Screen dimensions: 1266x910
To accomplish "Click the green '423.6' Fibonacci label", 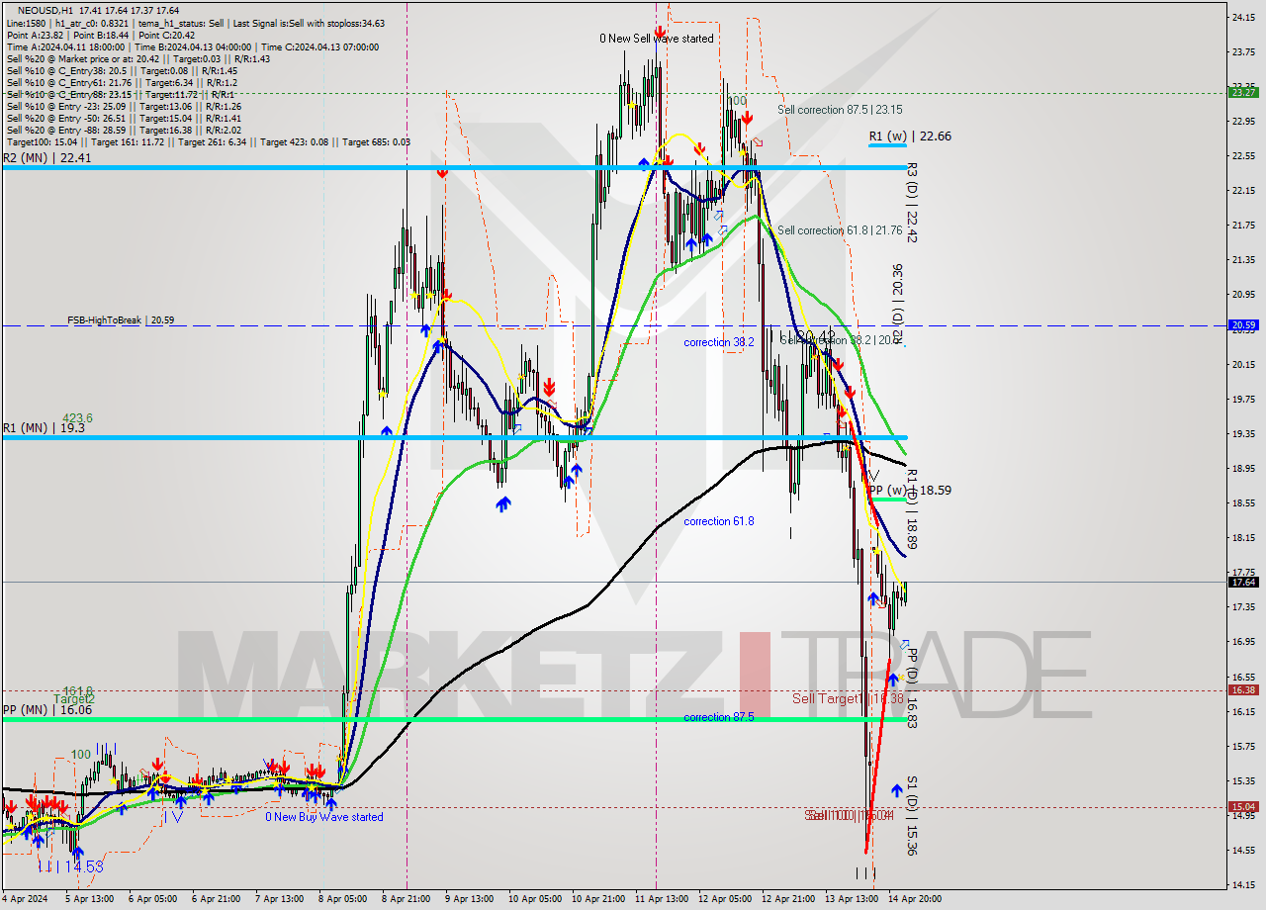I will pyautogui.click(x=77, y=418).
